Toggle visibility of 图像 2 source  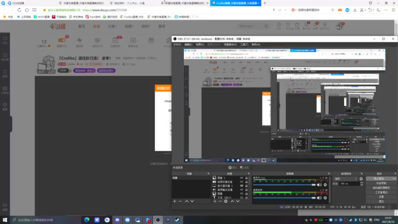click(241, 178)
